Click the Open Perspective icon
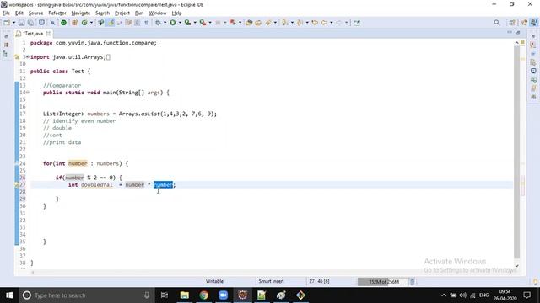Image resolution: width=540 pixels, height=303 pixels. click(512, 23)
